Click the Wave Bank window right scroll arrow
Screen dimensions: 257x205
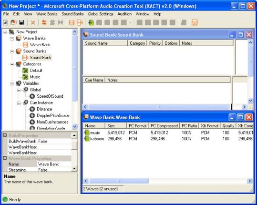[x=249, y=181]
